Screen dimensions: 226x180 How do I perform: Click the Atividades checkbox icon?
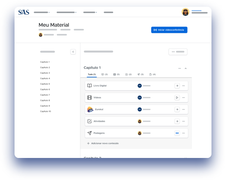pos(89,121)
